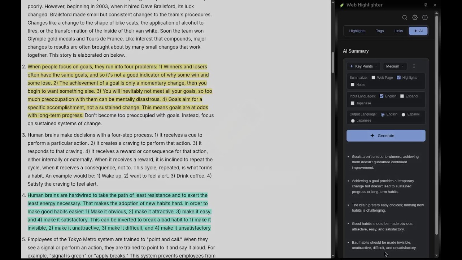Viewport: 462px width, 260px height.
Task: Click paragraph about Tokyo Metro employees
Action: point(122,248)
